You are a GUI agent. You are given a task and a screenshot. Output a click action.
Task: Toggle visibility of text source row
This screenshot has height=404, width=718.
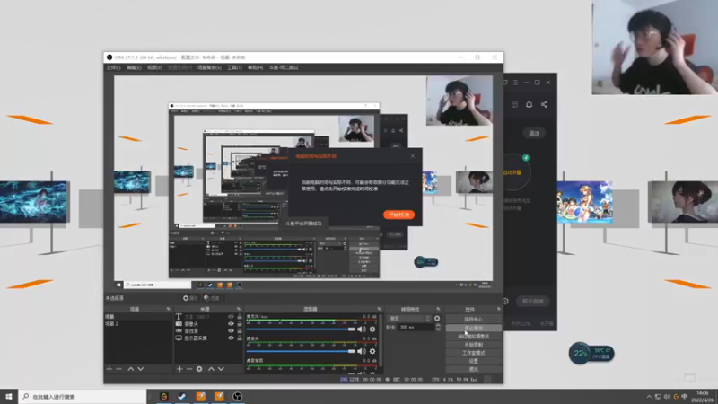coord(231,317)
